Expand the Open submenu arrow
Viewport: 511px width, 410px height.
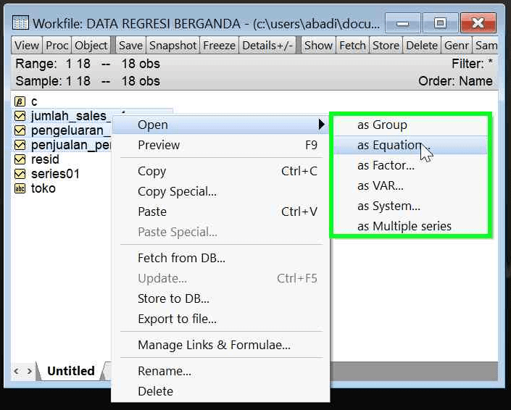pyautogui.click(x=321, y=125)
